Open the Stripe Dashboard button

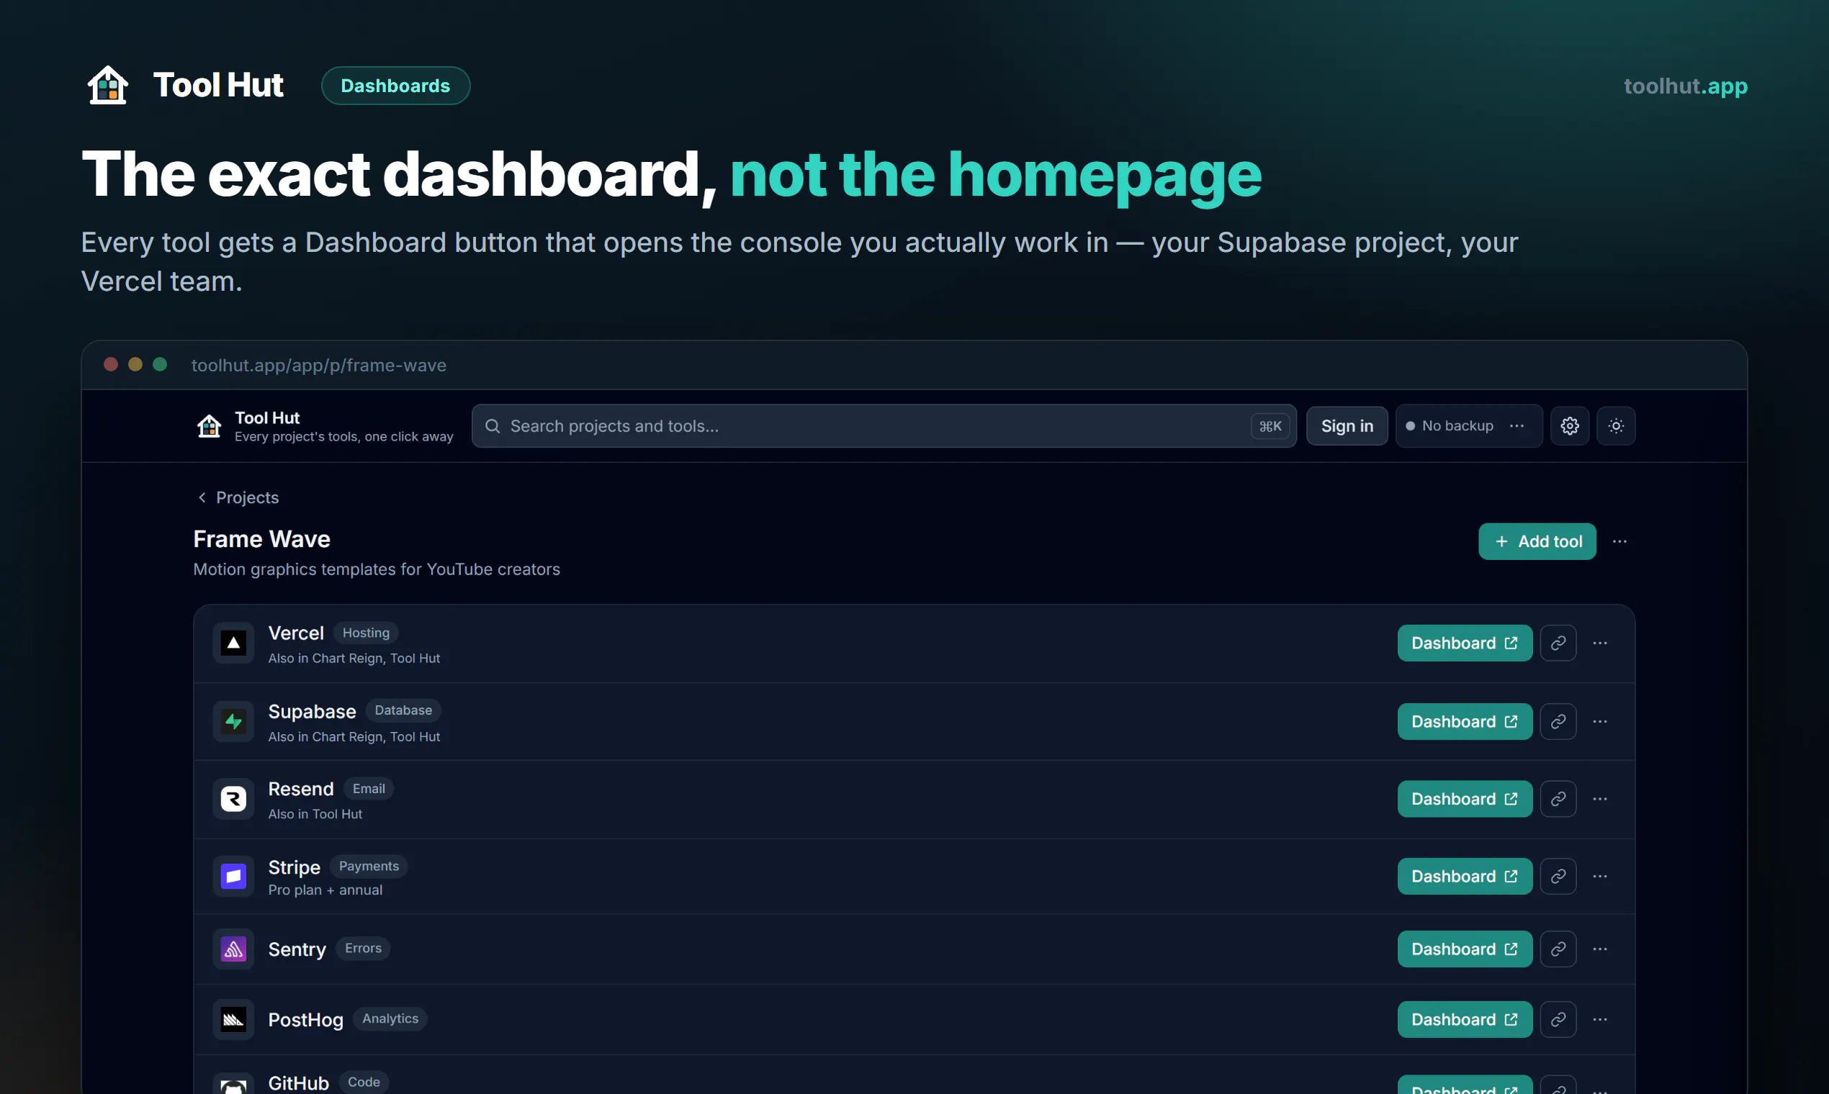[x=1465, y=876]
